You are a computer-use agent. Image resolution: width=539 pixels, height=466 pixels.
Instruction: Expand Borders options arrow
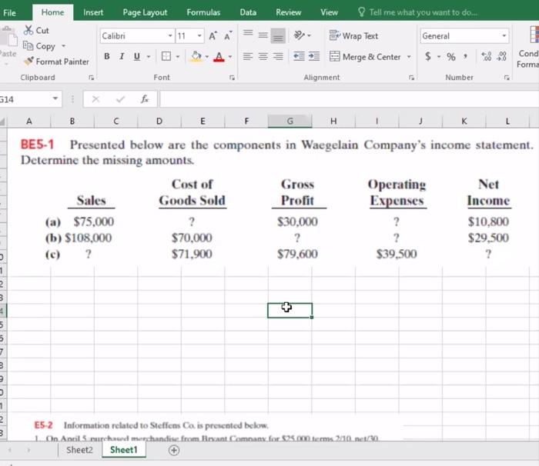[x=178, y=56]
